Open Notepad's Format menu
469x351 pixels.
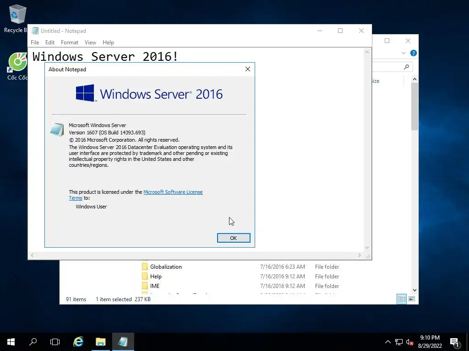70,43
